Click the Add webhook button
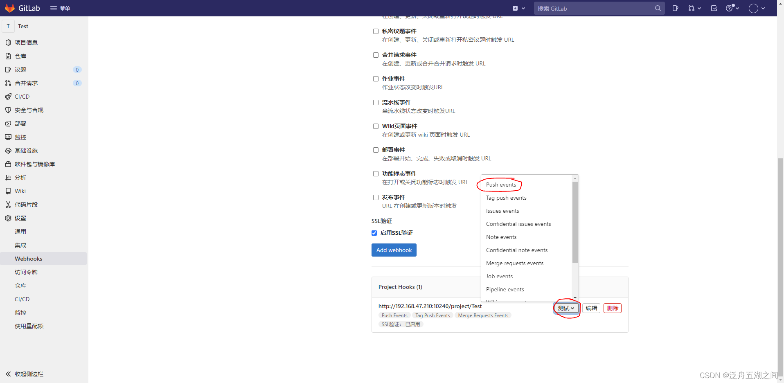The image size is (784, 383). pyautogui.click(x=394, y=250)
